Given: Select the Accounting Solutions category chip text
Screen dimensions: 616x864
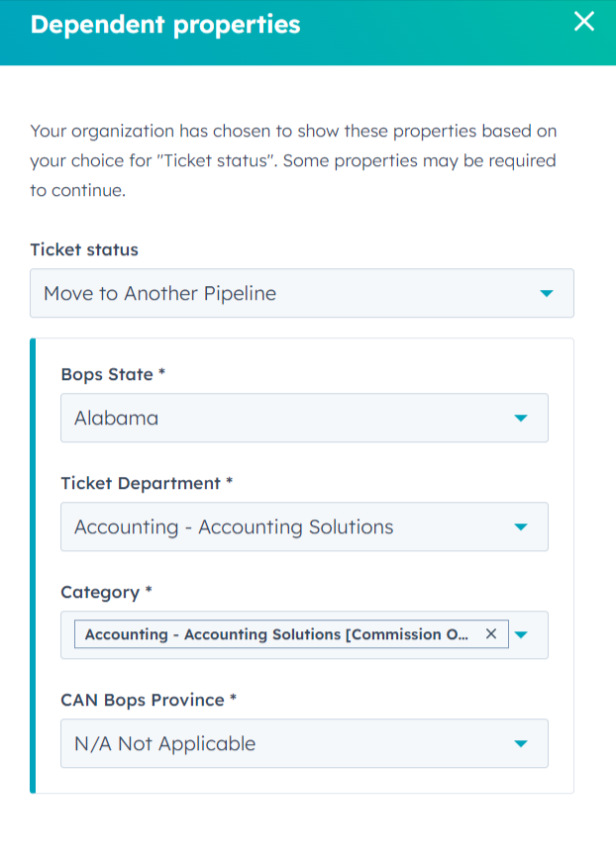Looking at the screenshot, I should (x=276, y=634).
